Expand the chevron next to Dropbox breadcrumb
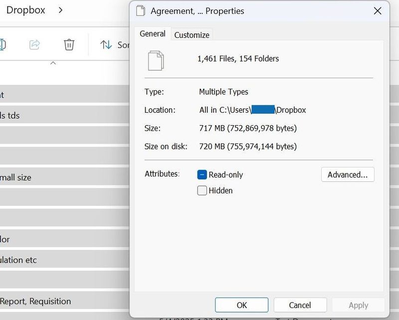Viewport: 399px width, 320px height. [60, 10]
